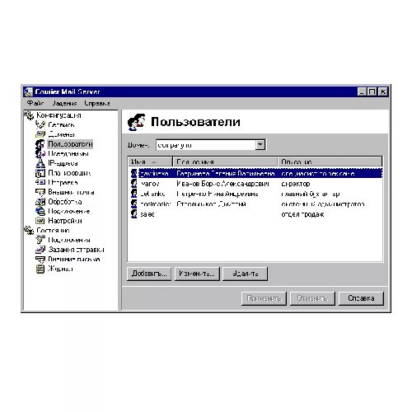Click the Состояние root gear icon

tap(29, 230)
